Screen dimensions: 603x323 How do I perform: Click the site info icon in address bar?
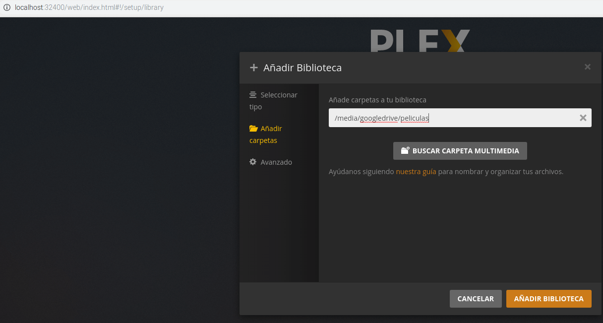coord(7,8)
